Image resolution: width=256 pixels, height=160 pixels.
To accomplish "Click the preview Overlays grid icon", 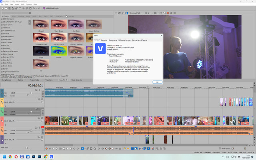I will click(155, 13).
